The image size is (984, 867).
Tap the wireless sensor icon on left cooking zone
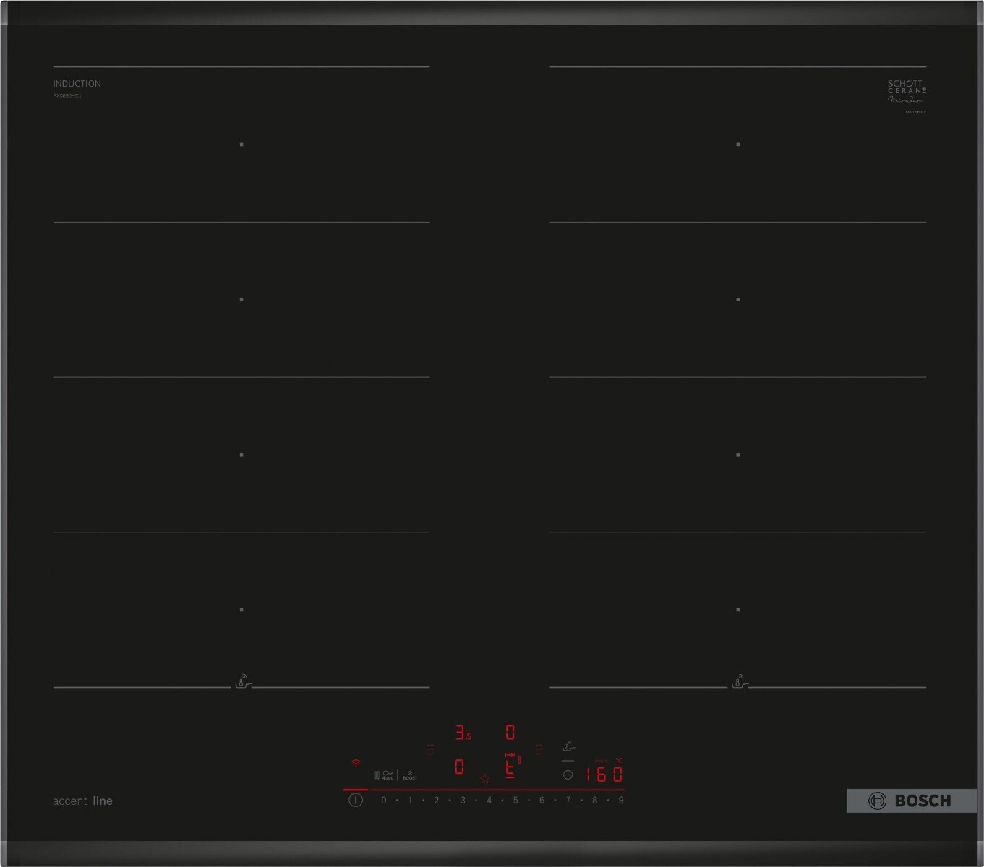(242, 681)
